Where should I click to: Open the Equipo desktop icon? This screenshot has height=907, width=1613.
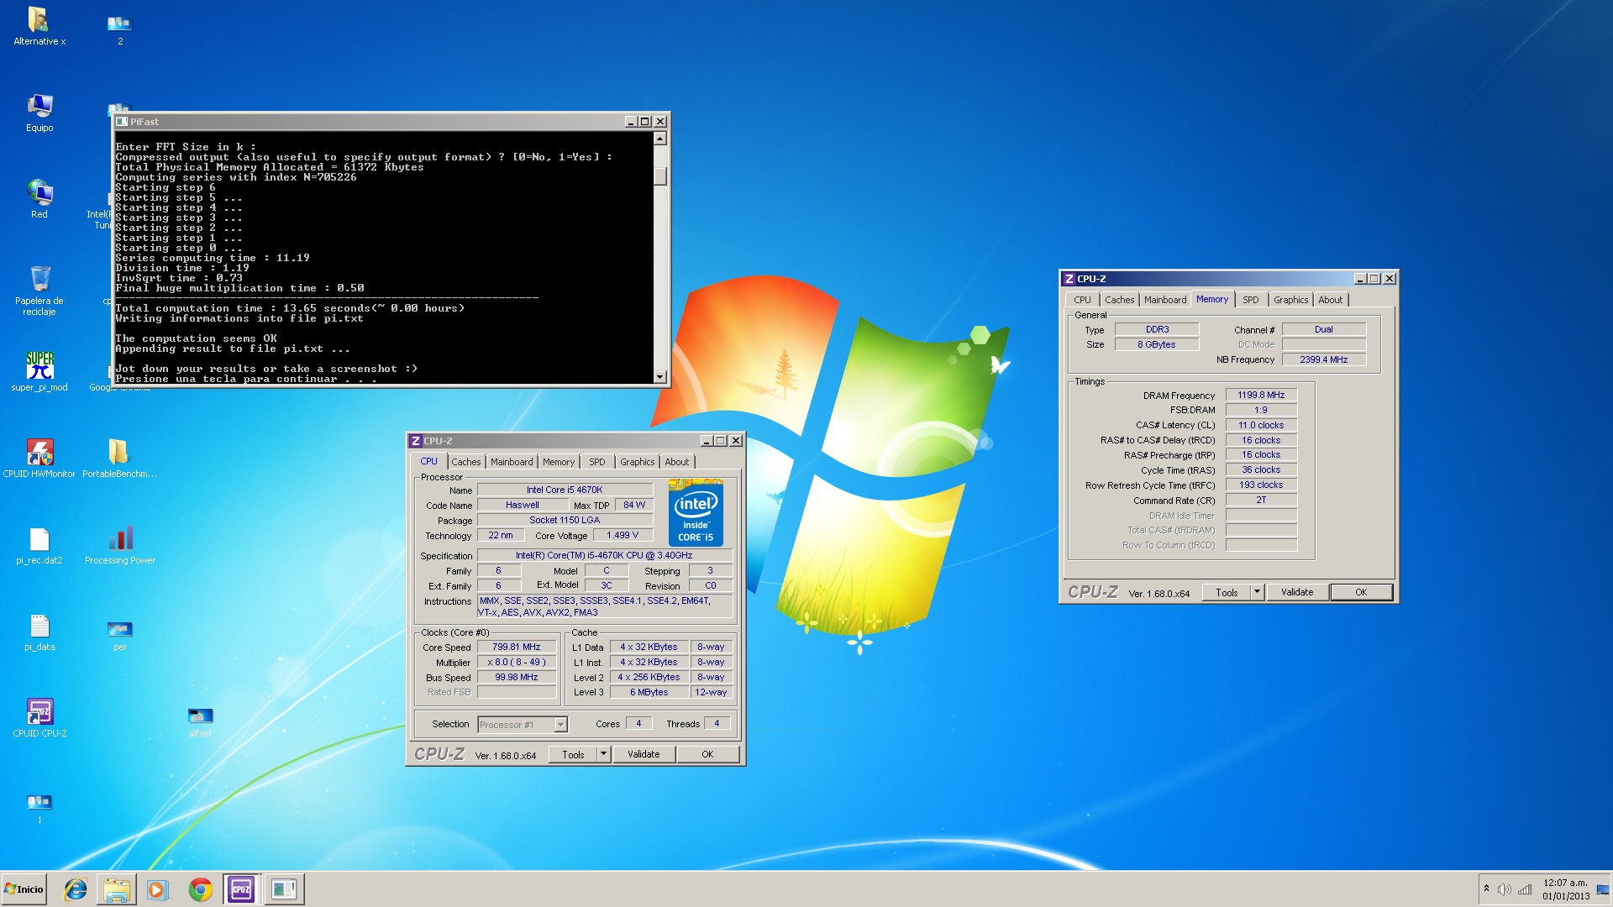(39, 113)
